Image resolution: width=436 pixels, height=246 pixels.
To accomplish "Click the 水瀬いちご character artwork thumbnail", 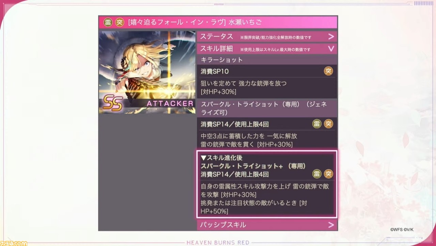I will pos(147,72).
